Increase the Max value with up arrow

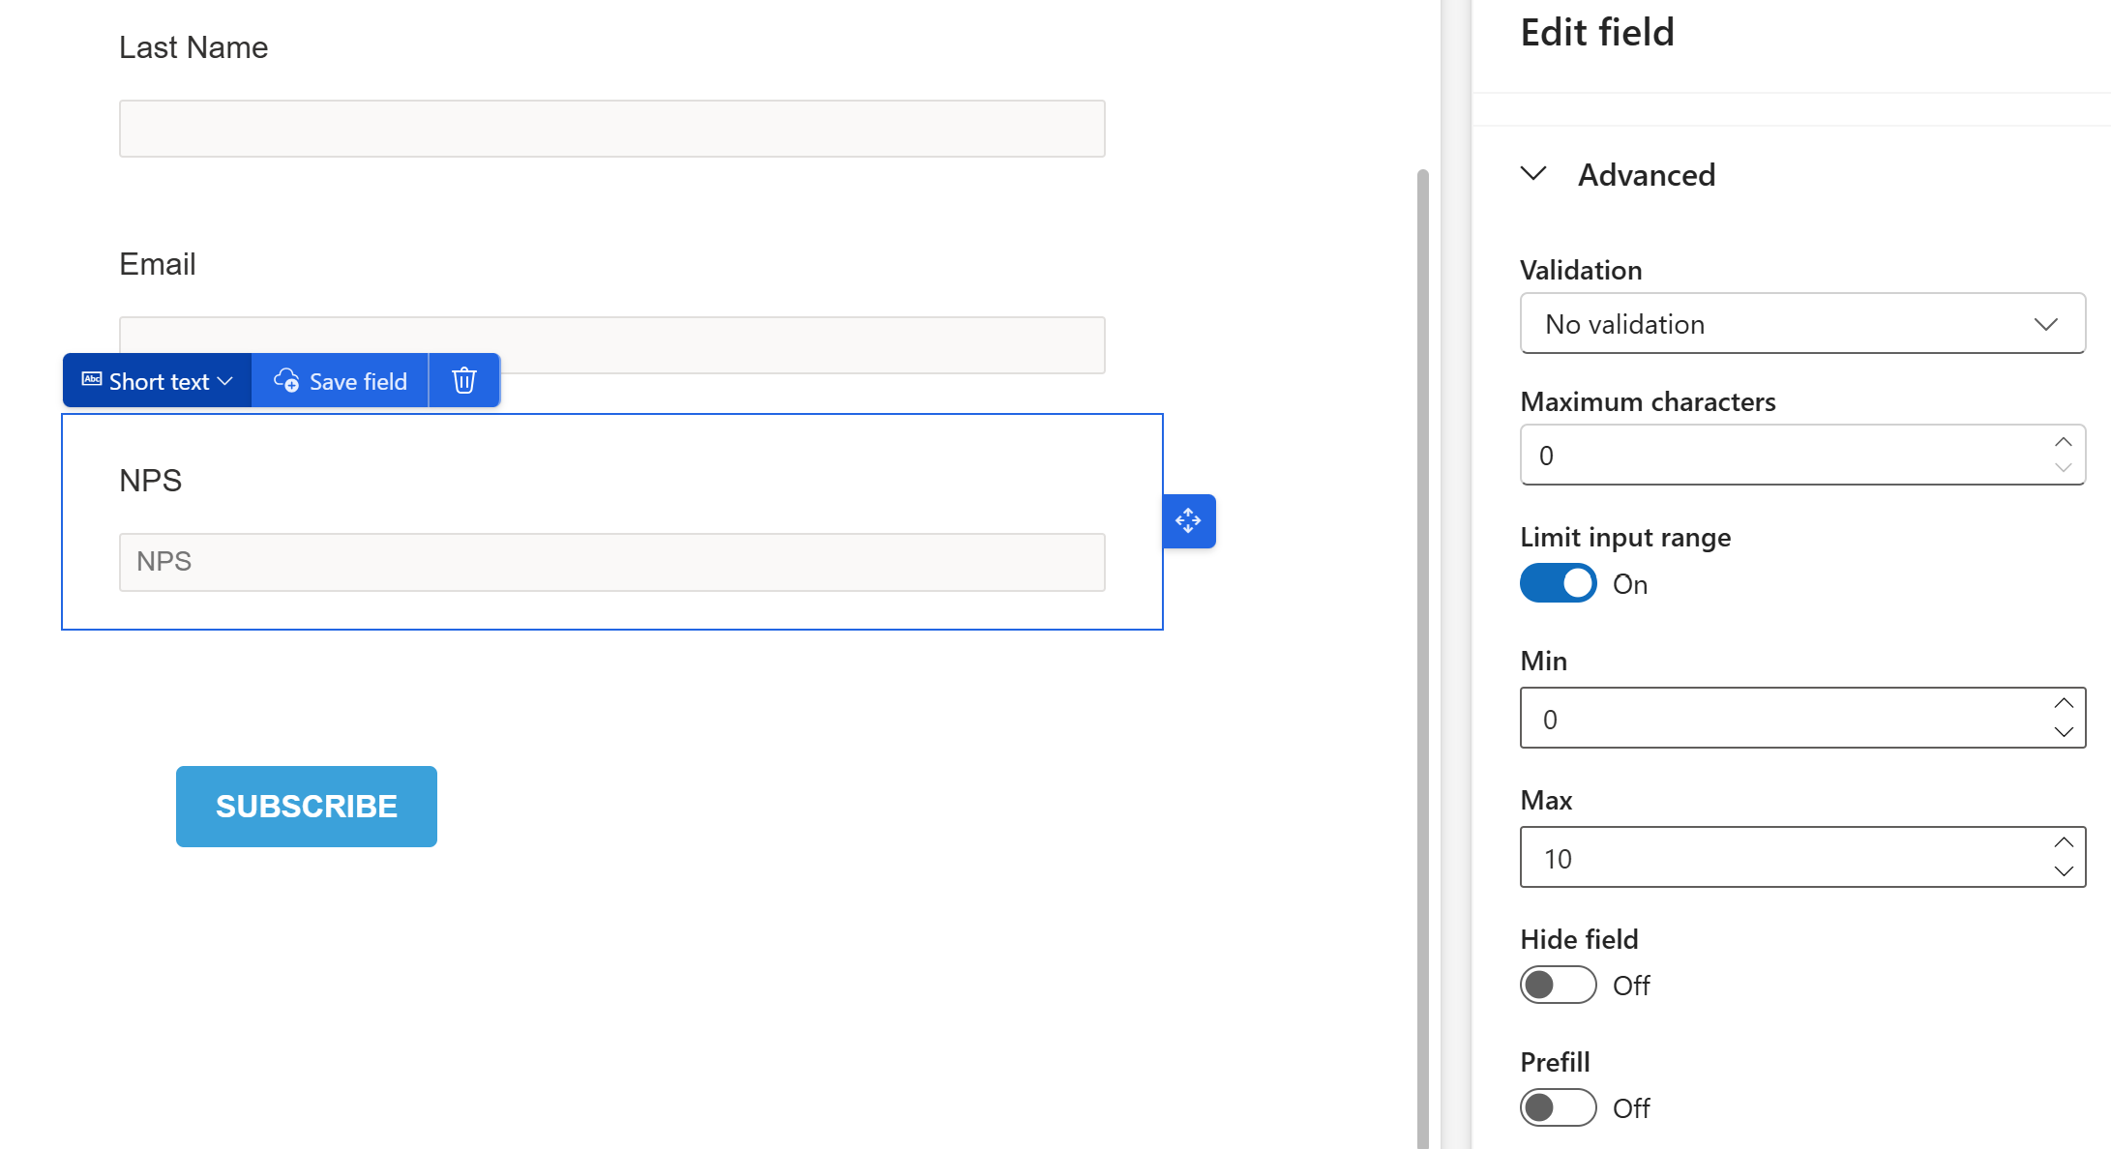(2063, 842)
